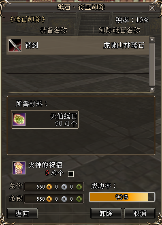Click the 装备名称 column header
Image resolution: width=162 pixels, height=225 pixels.
tap(53, 30)
